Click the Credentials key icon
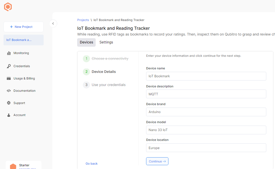 9,66
